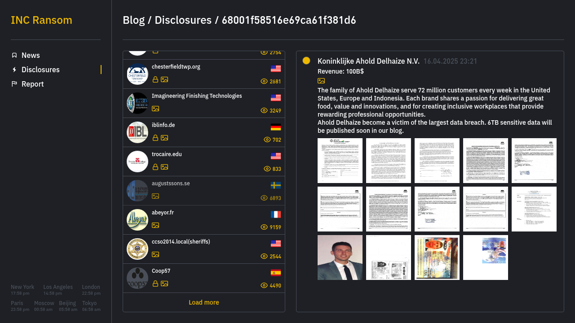Click the Disclosures lightning bolt icon
Image resolution: width=575 pixels, height=323 pixels.
tap(14, 70)
